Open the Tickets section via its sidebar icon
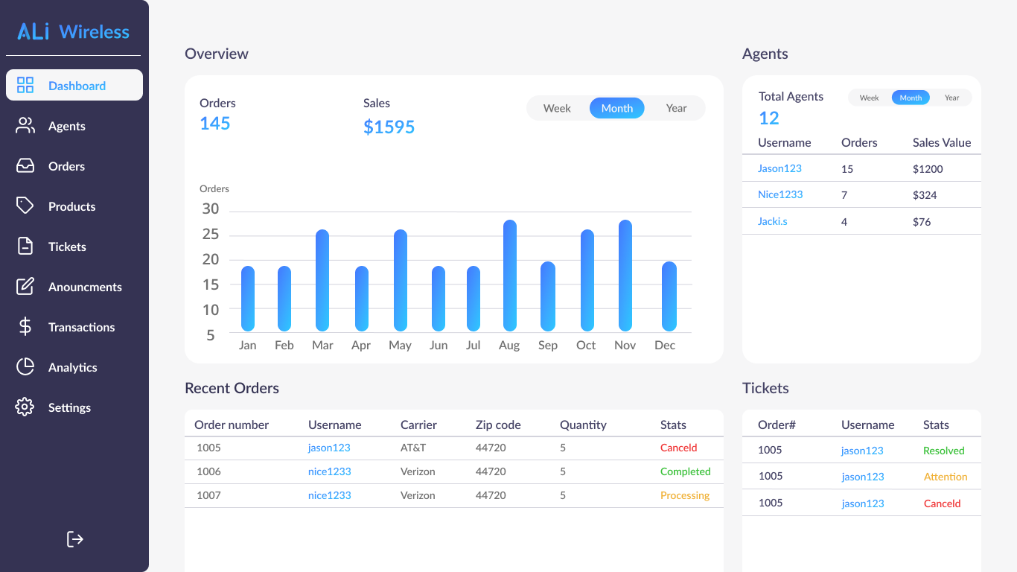Screen dimensions: 1017x572 pyautogui.click(x=25, y=247)
